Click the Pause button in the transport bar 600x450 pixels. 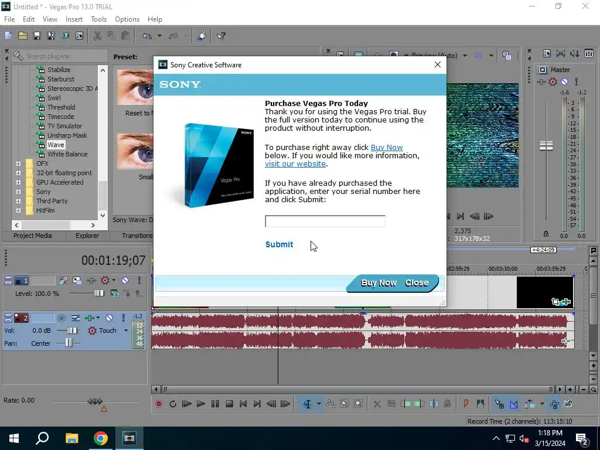tap(215, 404)
